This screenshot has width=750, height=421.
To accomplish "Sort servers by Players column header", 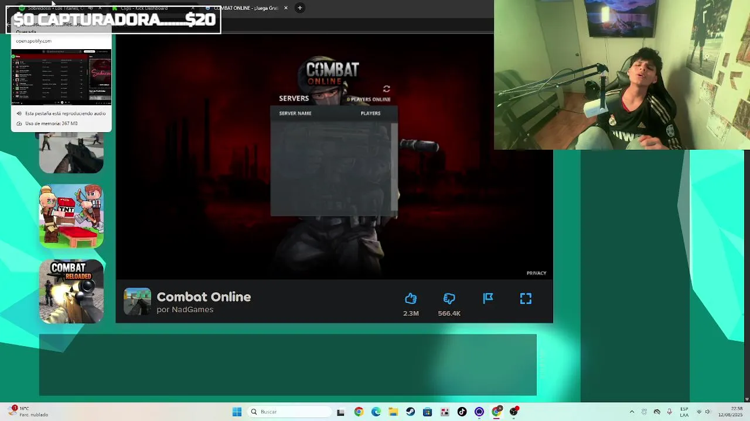I will (x=370, y=113).
